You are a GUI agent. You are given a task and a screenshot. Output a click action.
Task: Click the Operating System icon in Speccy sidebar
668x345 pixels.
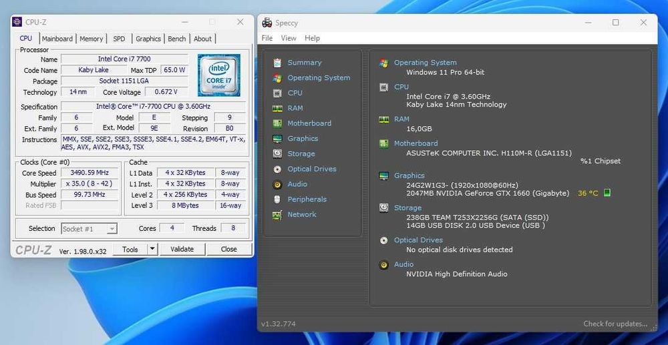277,78
